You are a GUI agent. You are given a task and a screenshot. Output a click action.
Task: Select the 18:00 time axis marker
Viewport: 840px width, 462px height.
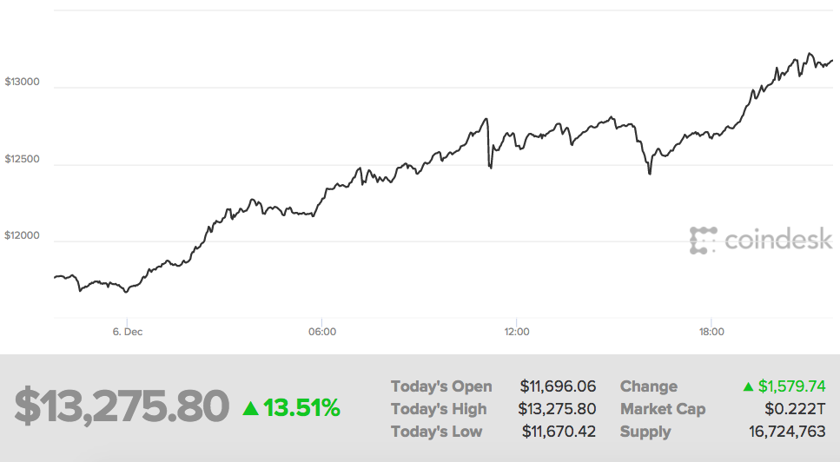pyautogui.click(x=711, y=332)
